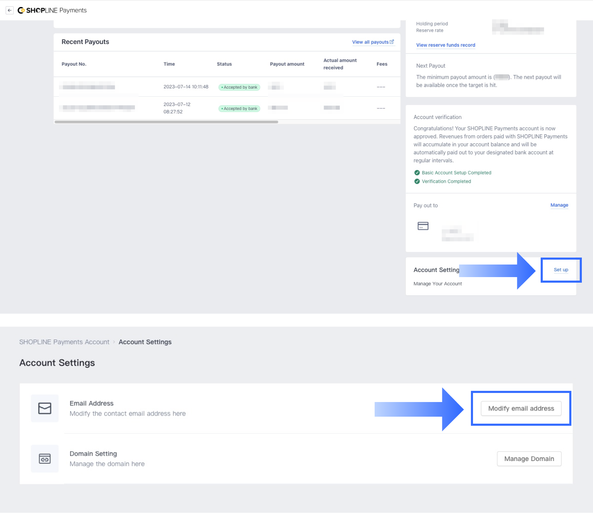Click the Set up link in Account Setting
Image resolution: width=593 pixels, height=513 pixels.
click(x=561, y=270)
